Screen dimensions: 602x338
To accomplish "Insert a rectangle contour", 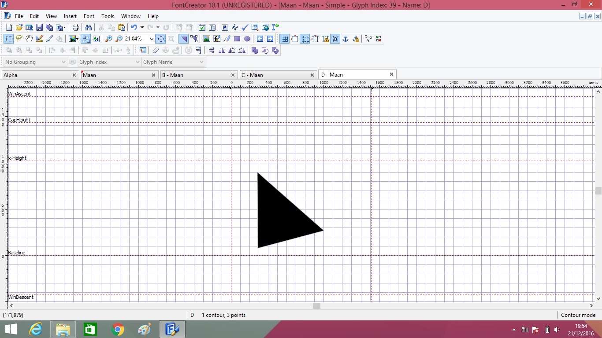I will tap(237, 39).
